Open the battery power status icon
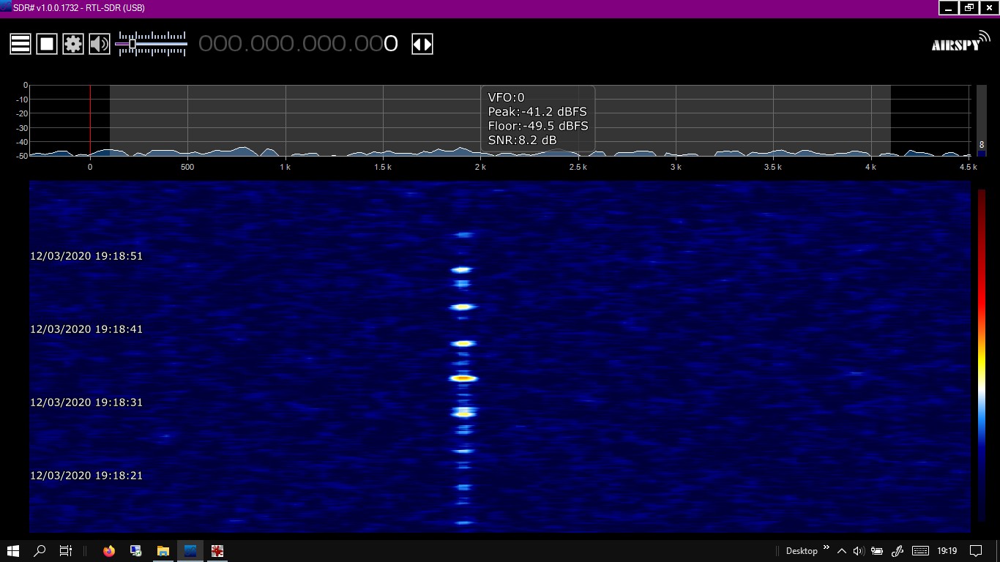This screenshot has height=562, width=1000. click(x=878, y=551)
